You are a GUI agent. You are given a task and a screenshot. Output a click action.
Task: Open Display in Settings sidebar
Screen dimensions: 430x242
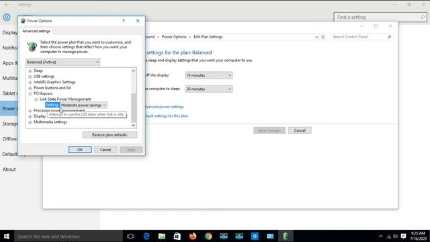tap(9, 33)
